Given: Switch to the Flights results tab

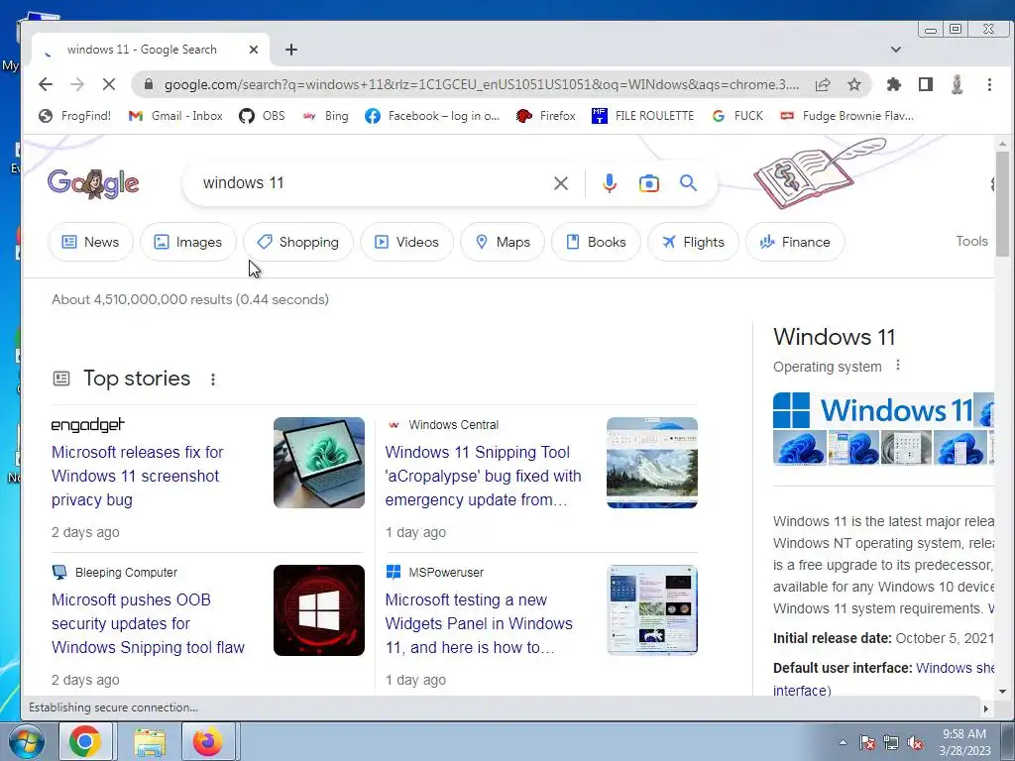Looking at the screenshot, I should 693,242.
